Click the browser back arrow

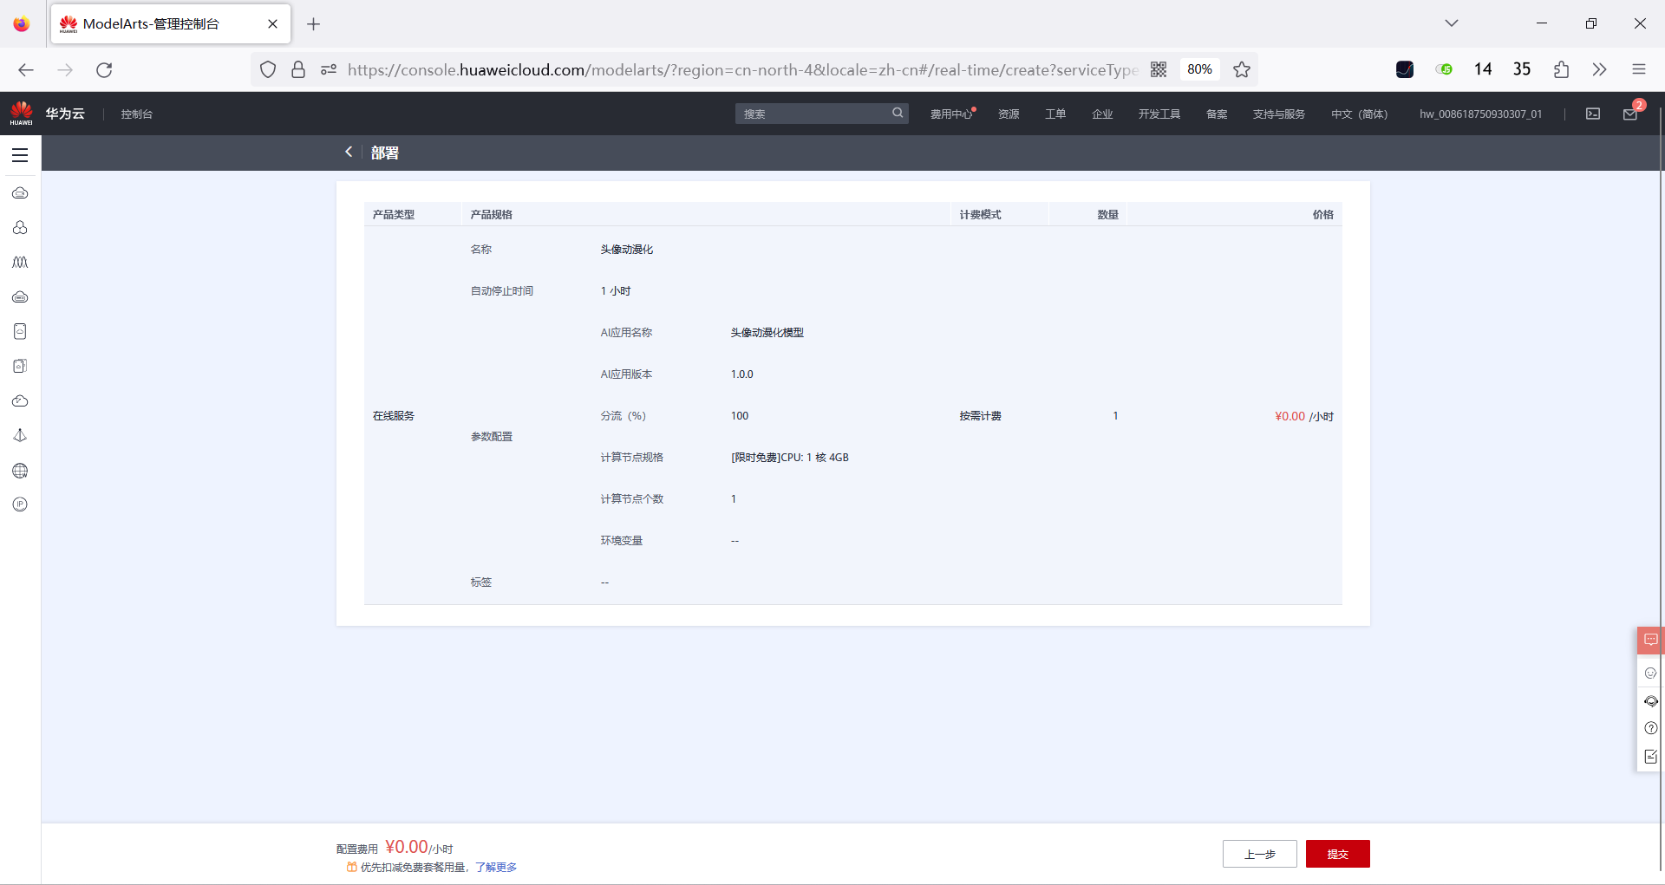point(26,69)
